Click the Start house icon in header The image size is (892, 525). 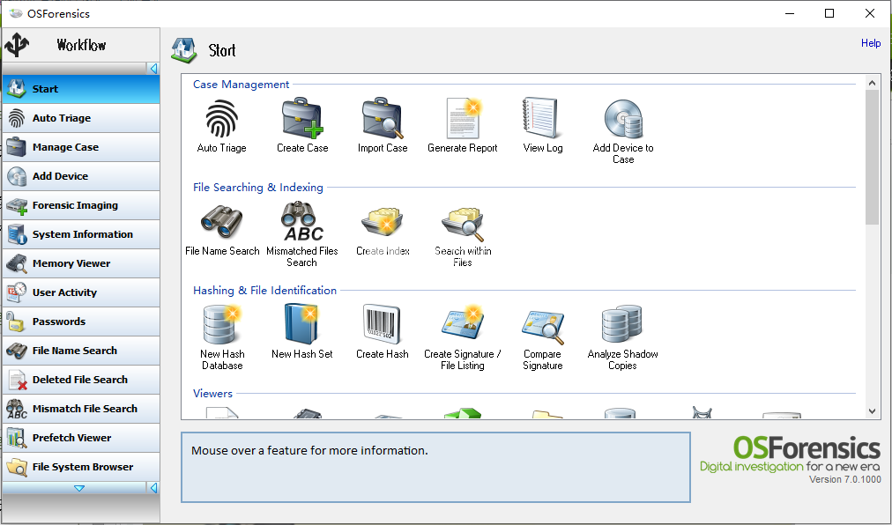(x=184, y=50)
